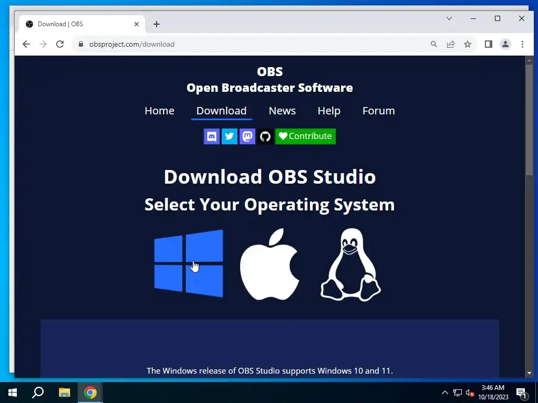Select the Download nav link

[221, 111]
